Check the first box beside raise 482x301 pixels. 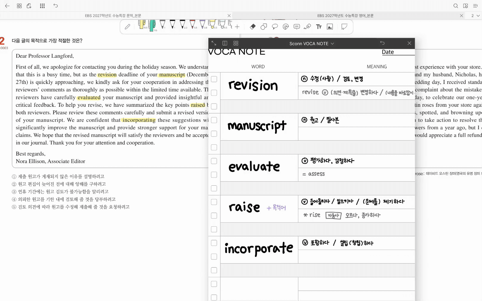click(214, 202)
